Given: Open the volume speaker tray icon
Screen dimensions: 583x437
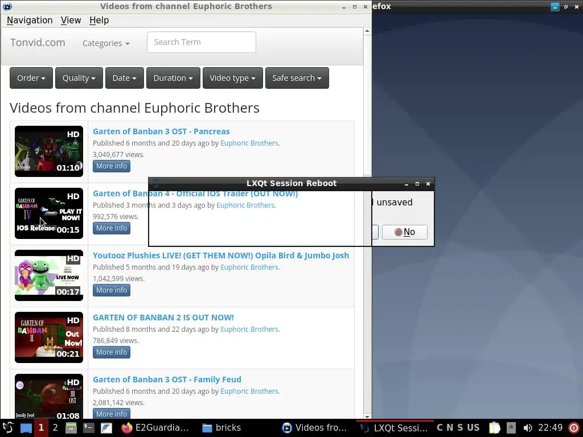Looking at the screenshot, I should coord(527,428).
